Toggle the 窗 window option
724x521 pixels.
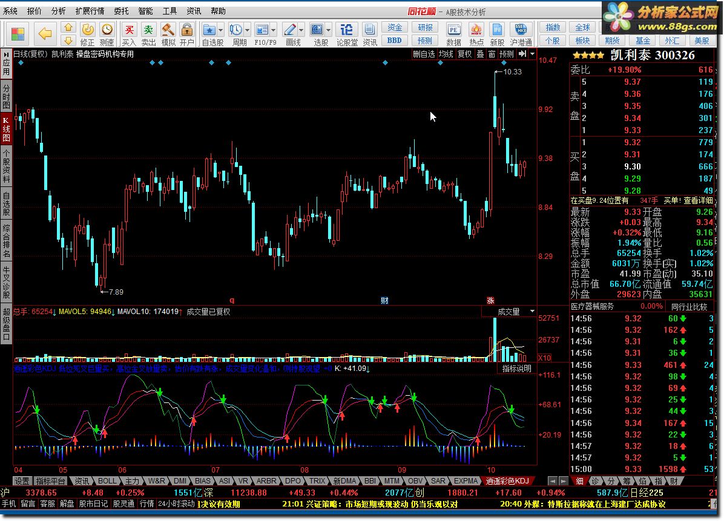coord(492,54)
